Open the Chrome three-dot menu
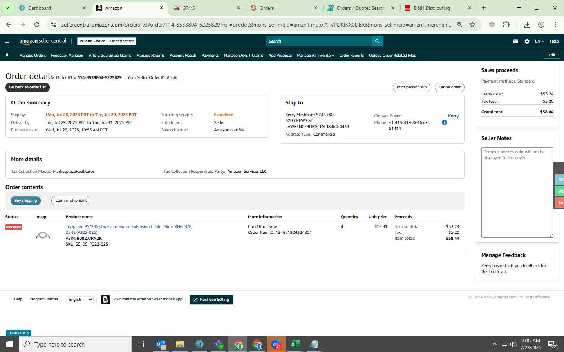 [x=555, y=25]
